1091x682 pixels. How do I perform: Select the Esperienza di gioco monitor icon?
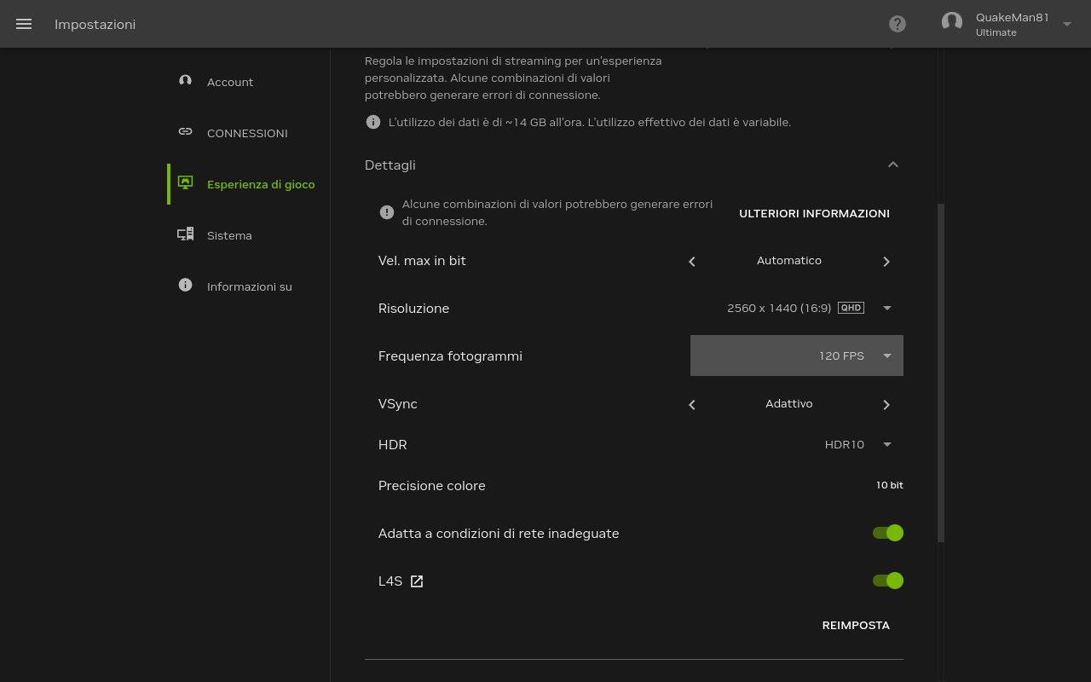click(185, 182)
